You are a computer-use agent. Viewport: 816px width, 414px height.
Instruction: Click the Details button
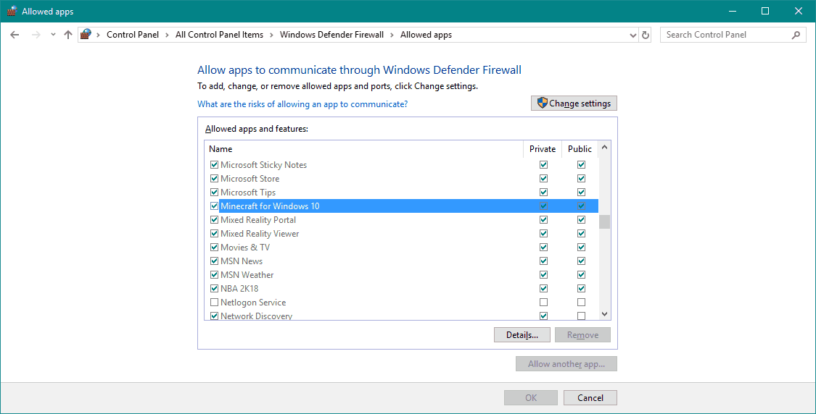tap(522, 335)
